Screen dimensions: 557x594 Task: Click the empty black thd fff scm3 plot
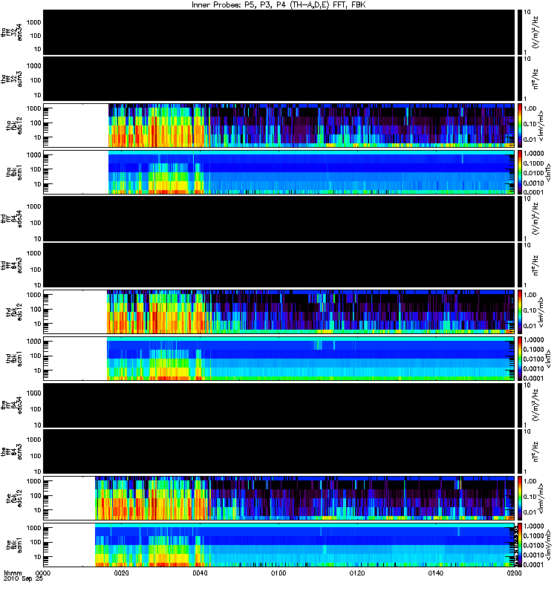coord(278,265)
